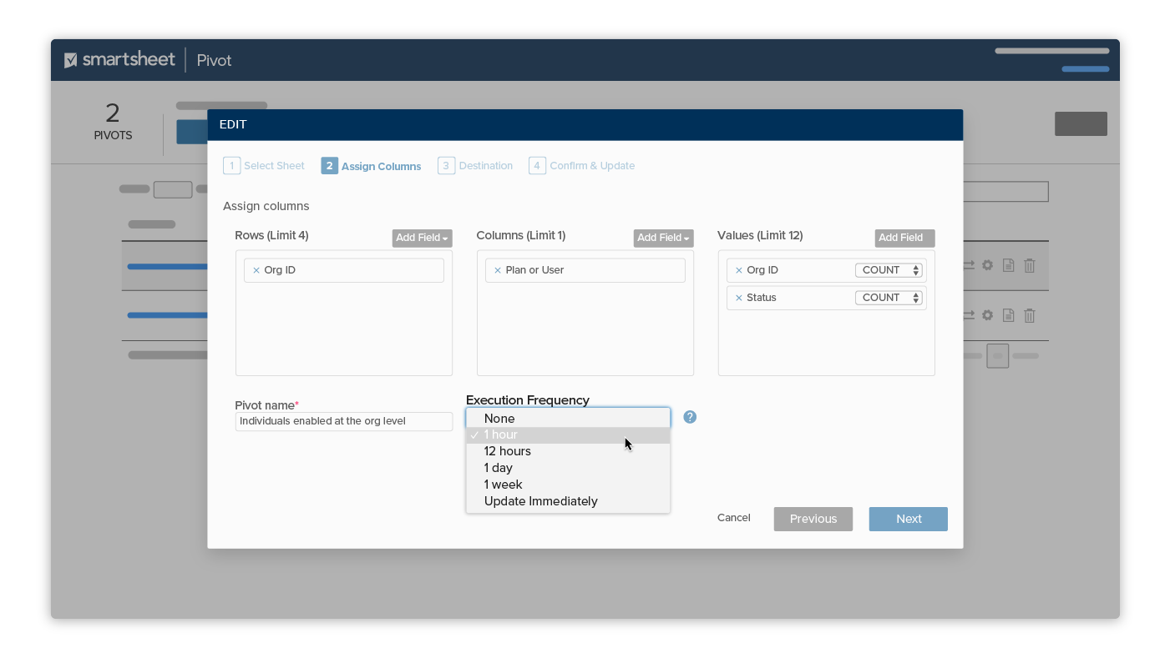The image size is (1170, 658).
Task: Click the Pivot name text field
Action: point(343,421)
